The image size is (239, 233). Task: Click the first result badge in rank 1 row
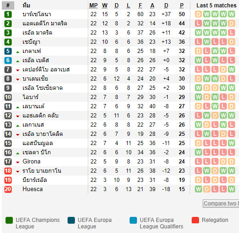(x=198, y=14)
